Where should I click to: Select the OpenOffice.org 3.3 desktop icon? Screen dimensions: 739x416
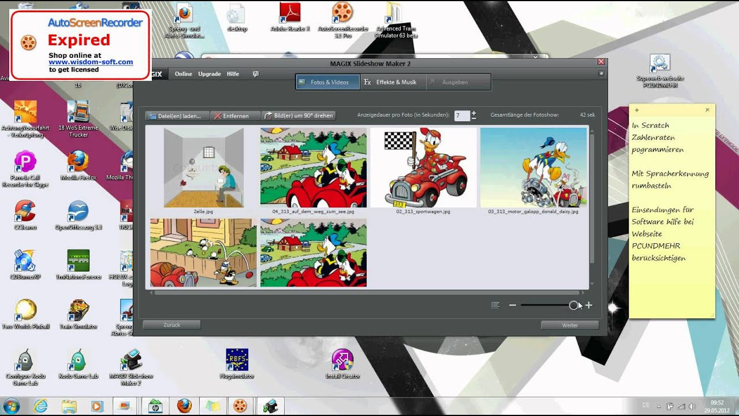click(78, 215)
